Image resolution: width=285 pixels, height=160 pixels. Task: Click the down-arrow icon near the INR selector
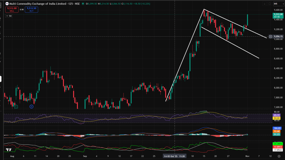pyautogui.click(x=264, y=4)
